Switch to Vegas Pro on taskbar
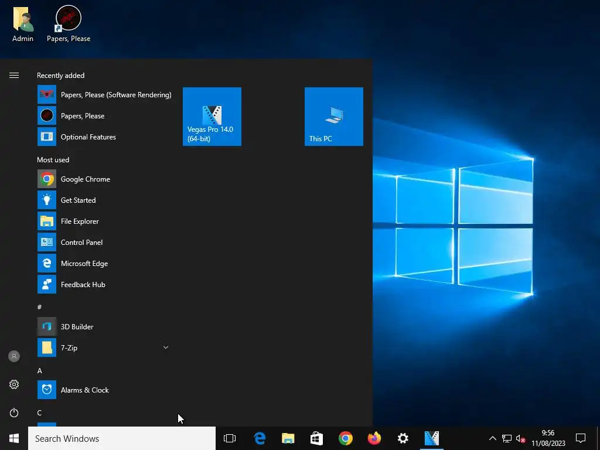Image resolution: width=600 pixels, height=450 pixels. (x=432, y=438)
